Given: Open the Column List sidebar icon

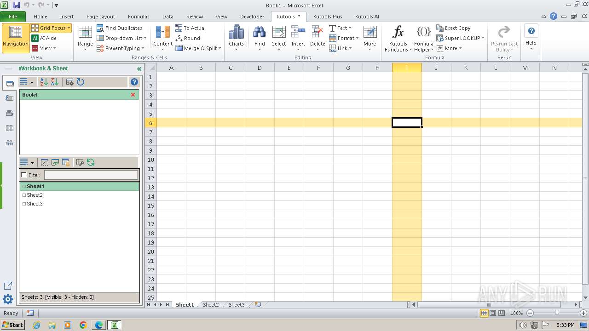Looking at the screenshot, I should [x=9, y=128].
